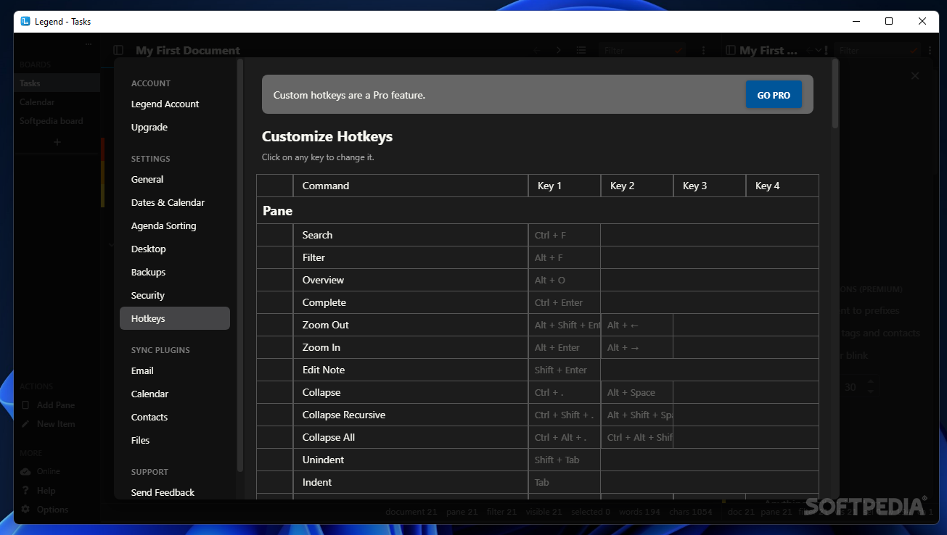Click Collapse's Alt + Space key
Screen dimensions: 947x535
637,392
